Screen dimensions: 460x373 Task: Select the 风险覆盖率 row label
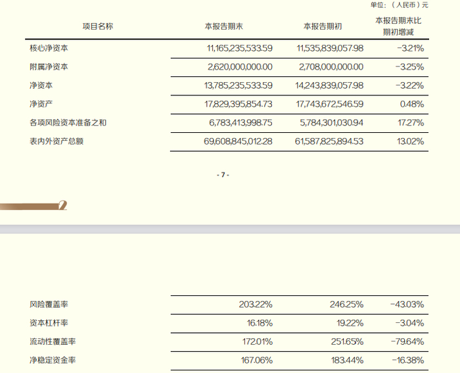point(49,305)
